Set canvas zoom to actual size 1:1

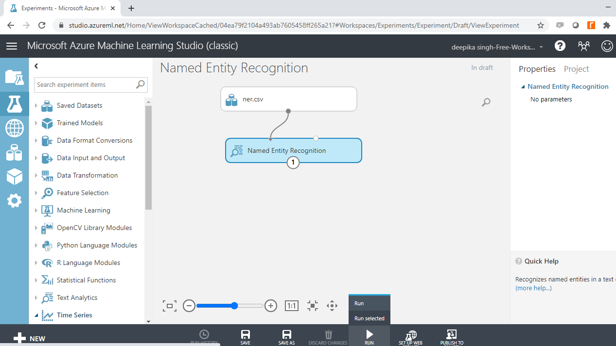[291, 306]
